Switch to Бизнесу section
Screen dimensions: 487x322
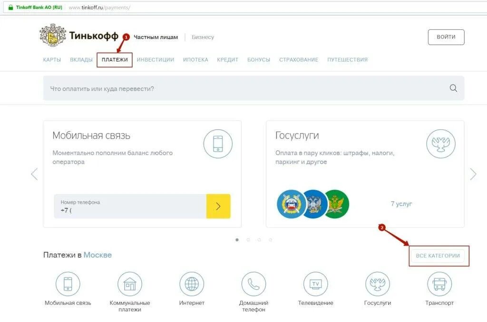pyautogui.click(x=203, y=37)
